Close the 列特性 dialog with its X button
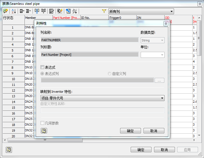 (x=166, y=24)
